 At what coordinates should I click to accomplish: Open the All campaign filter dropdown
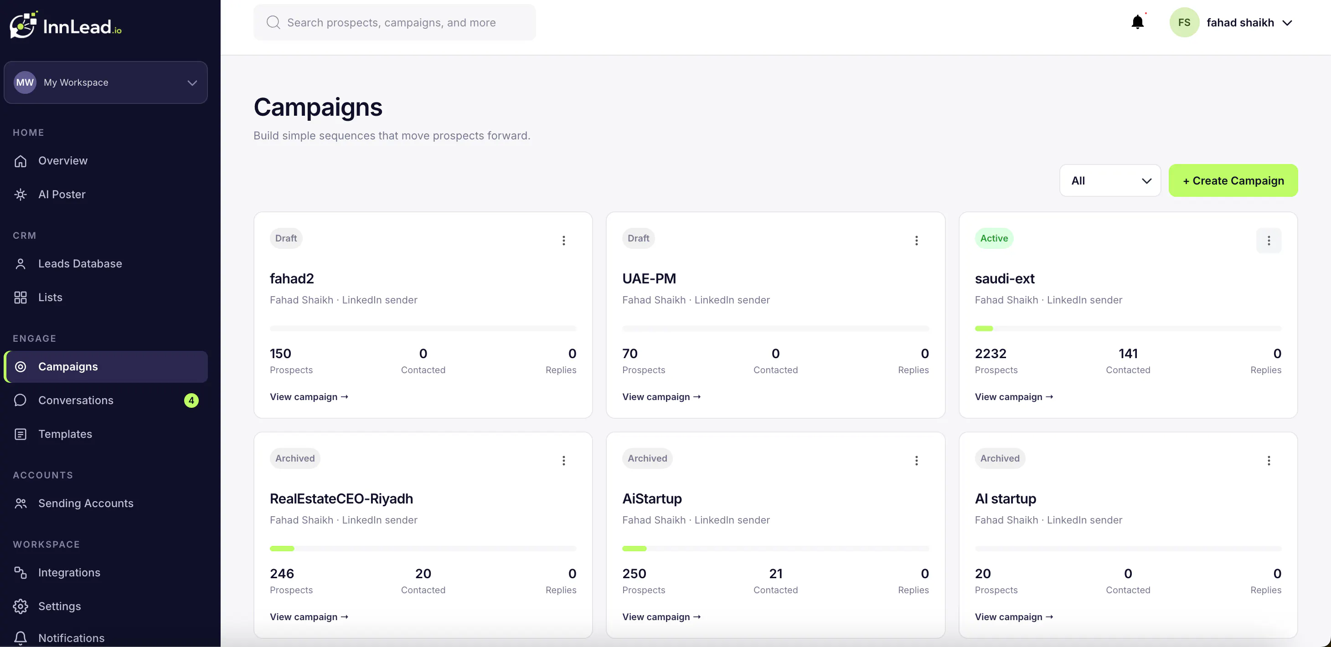(x=1110, y=181)
